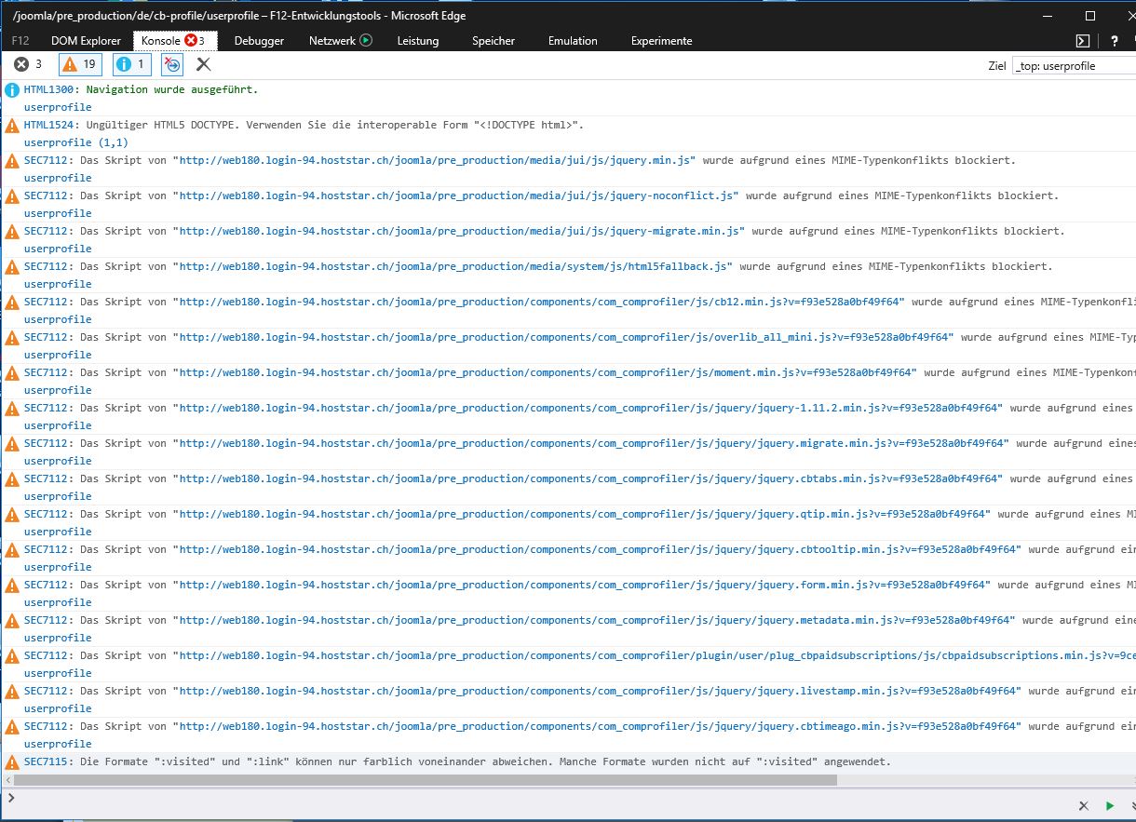
Task: Click warning icon of the SEC7115 message
Action: 12,762
